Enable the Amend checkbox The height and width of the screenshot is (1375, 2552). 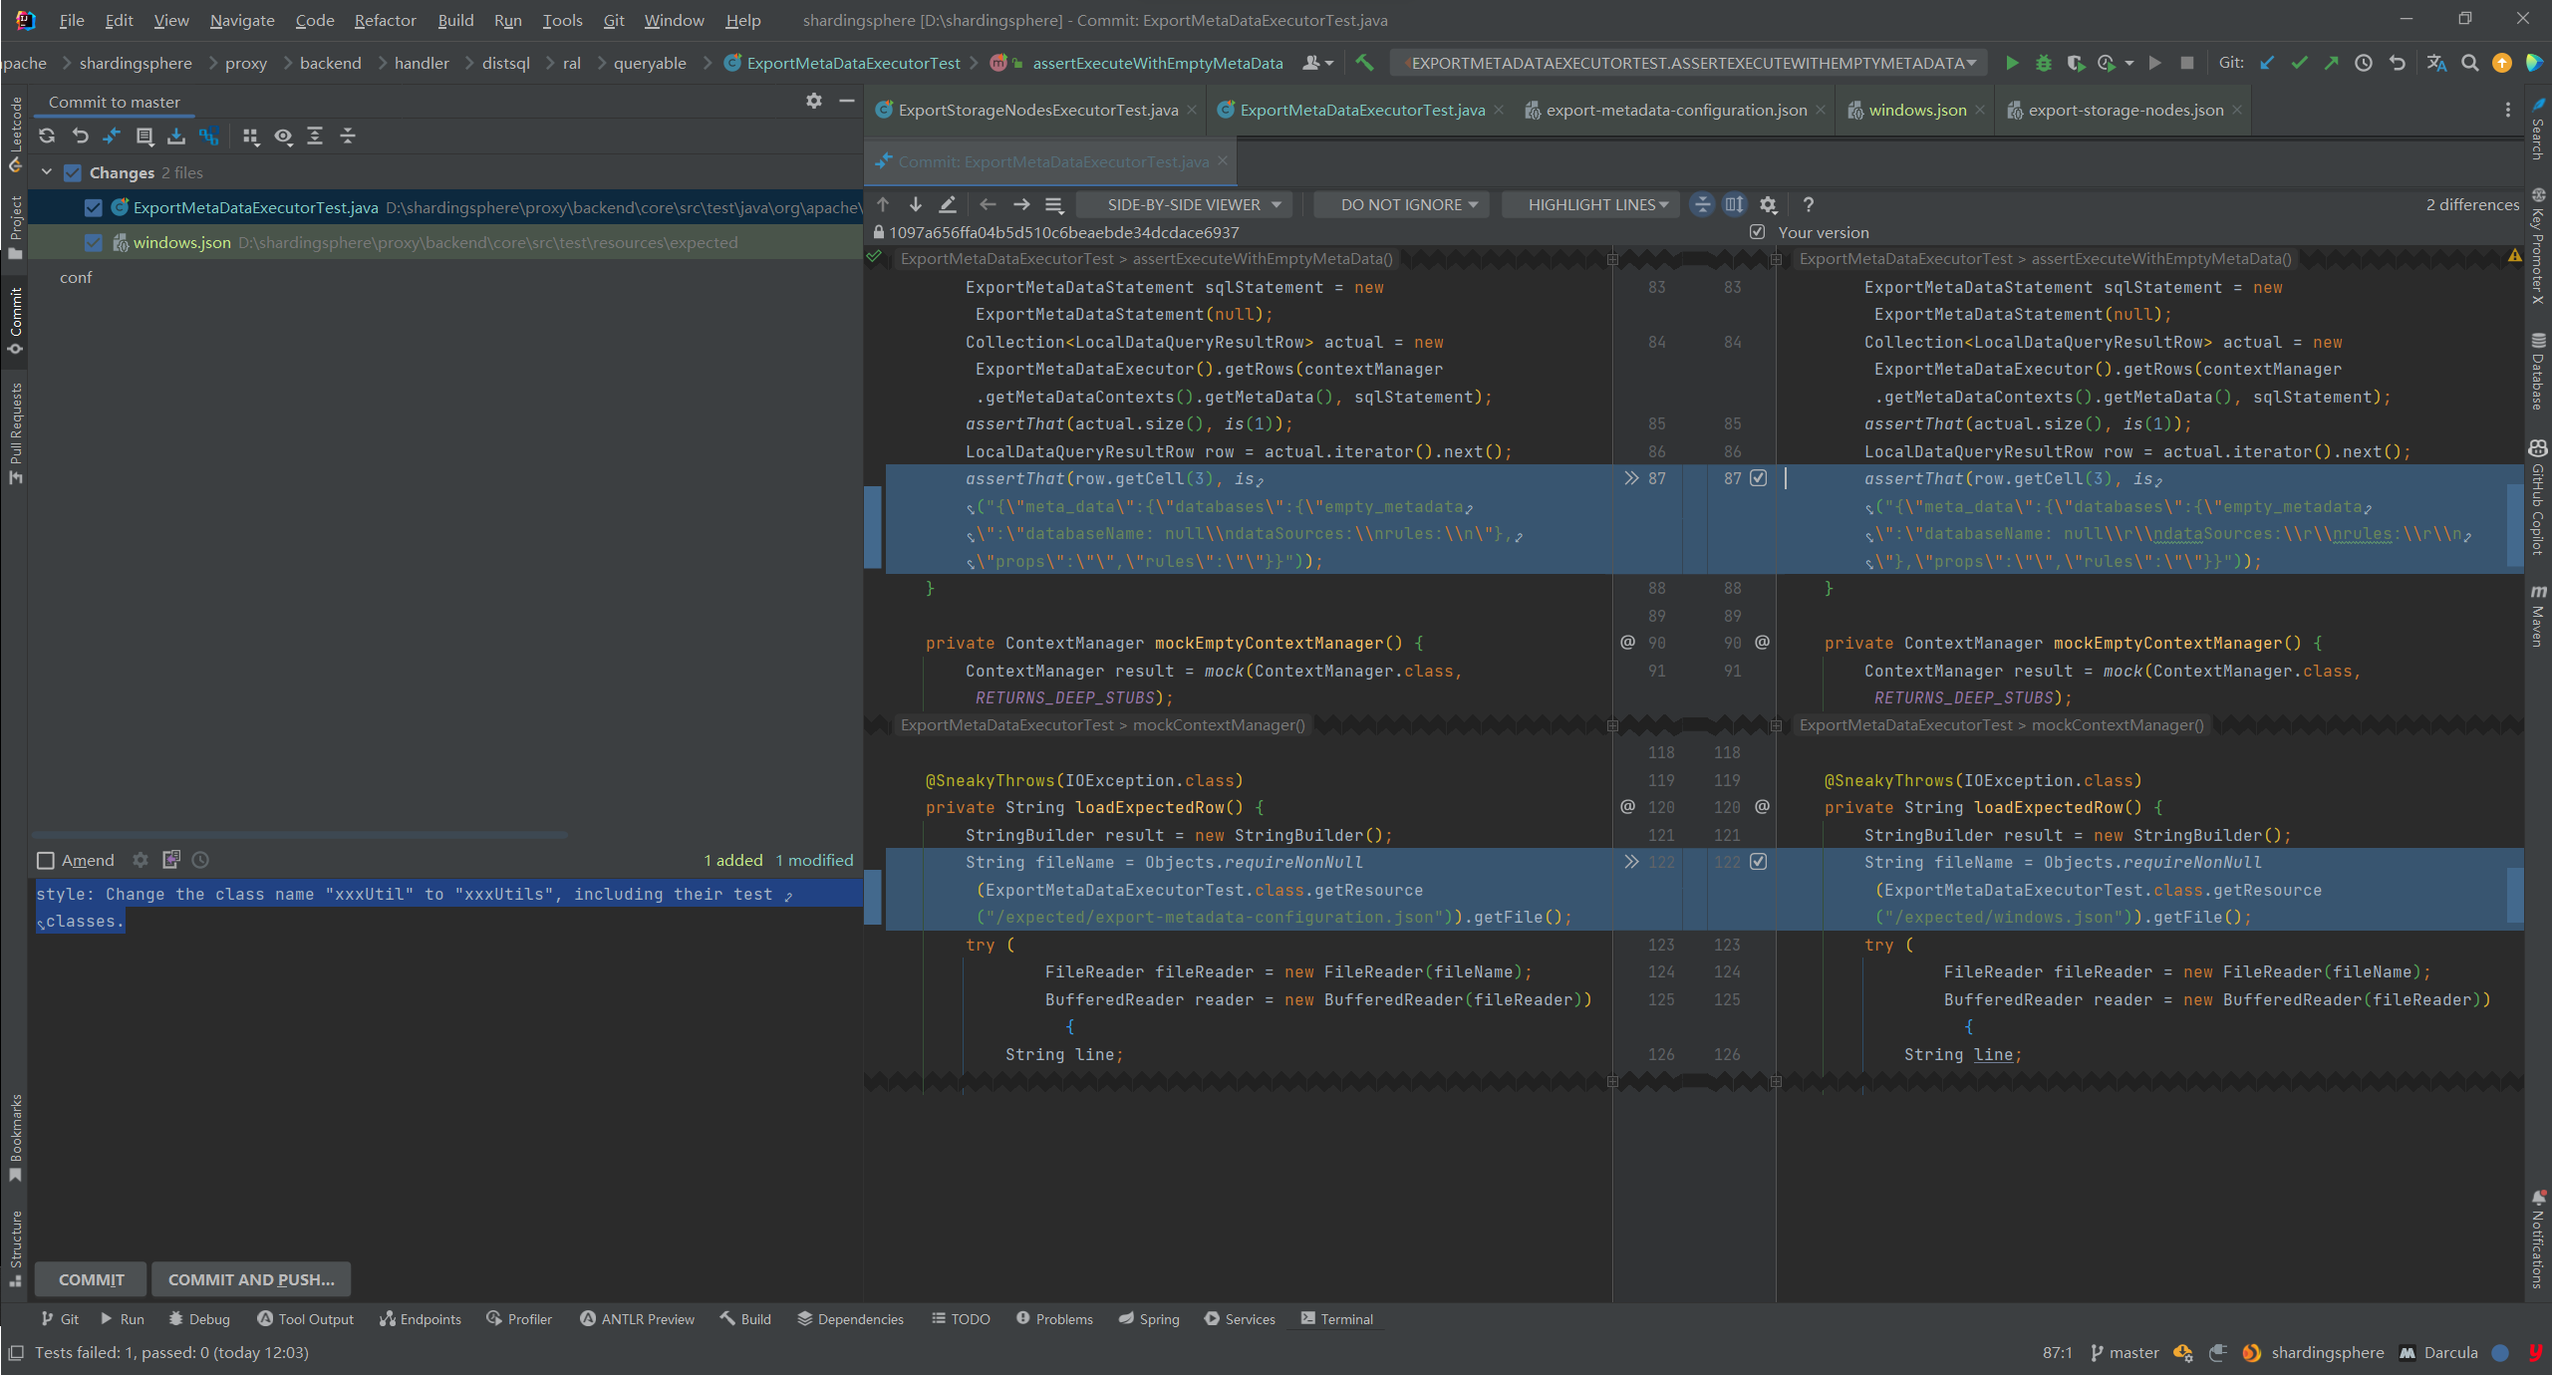tap(46, 860)
